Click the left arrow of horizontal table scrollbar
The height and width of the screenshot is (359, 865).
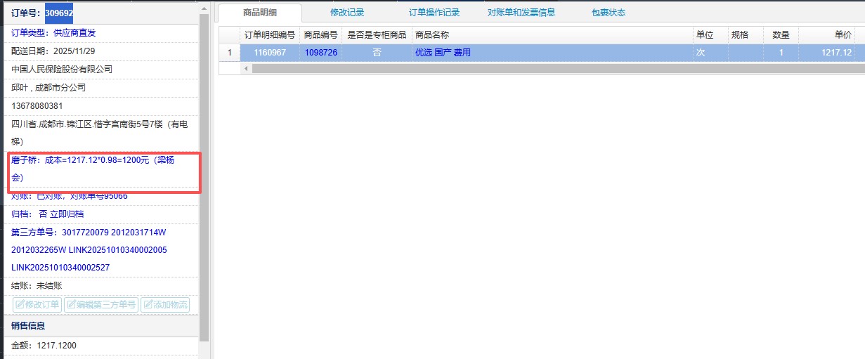click(x=246, y=68)
